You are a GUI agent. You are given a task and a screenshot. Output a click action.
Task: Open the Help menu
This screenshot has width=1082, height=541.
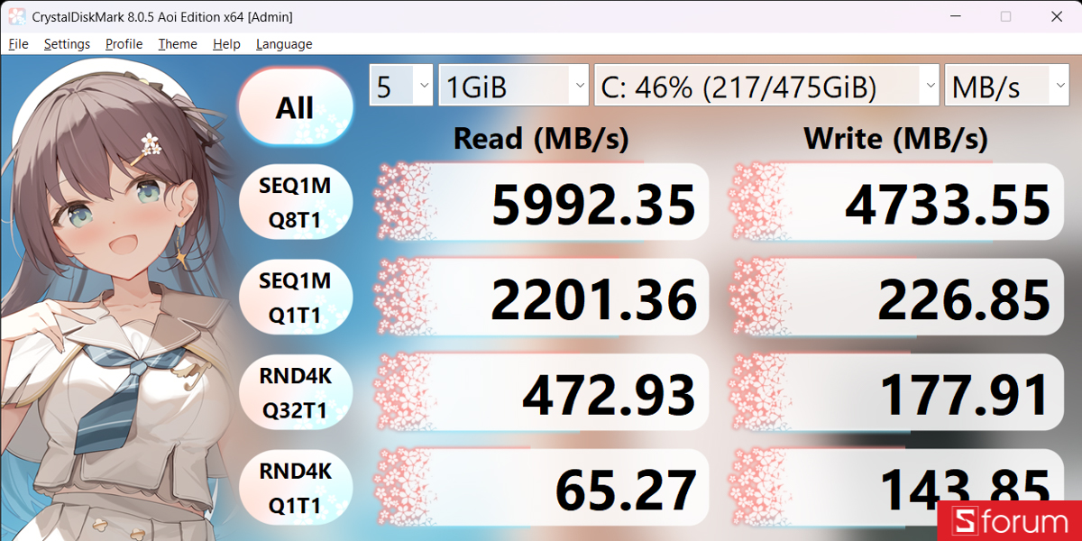(x=226, y=44)
